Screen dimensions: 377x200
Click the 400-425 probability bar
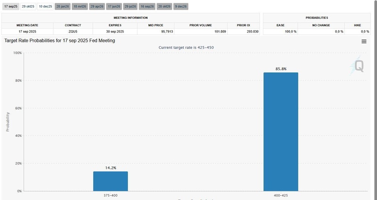(281, 132)
